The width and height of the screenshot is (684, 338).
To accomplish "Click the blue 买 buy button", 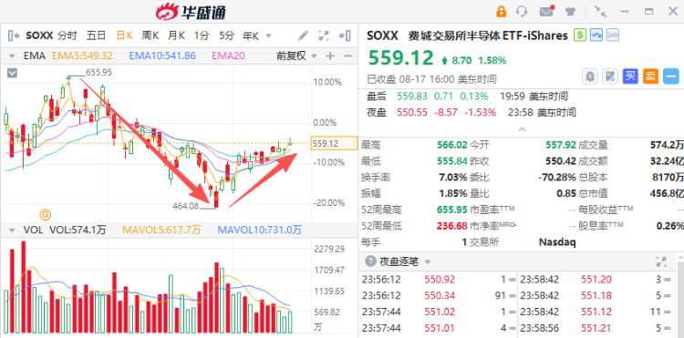I will point(630,77).
